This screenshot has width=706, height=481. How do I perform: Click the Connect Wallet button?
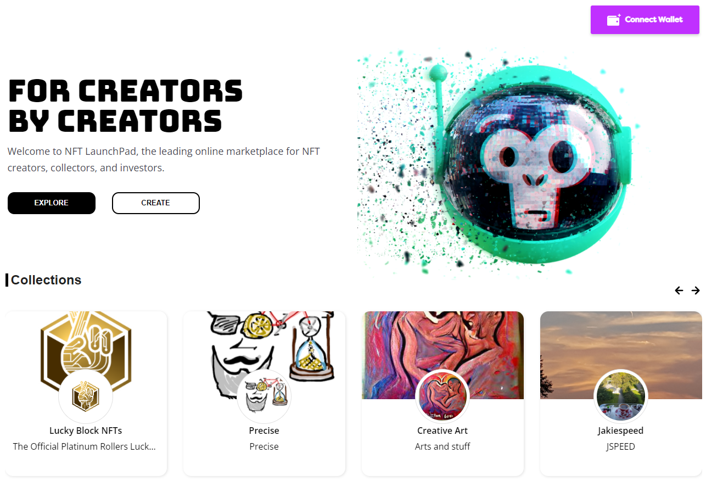645,20
